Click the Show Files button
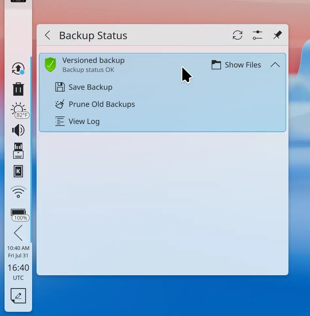Viewport: 310px width, 316px height. pos(236,65)
